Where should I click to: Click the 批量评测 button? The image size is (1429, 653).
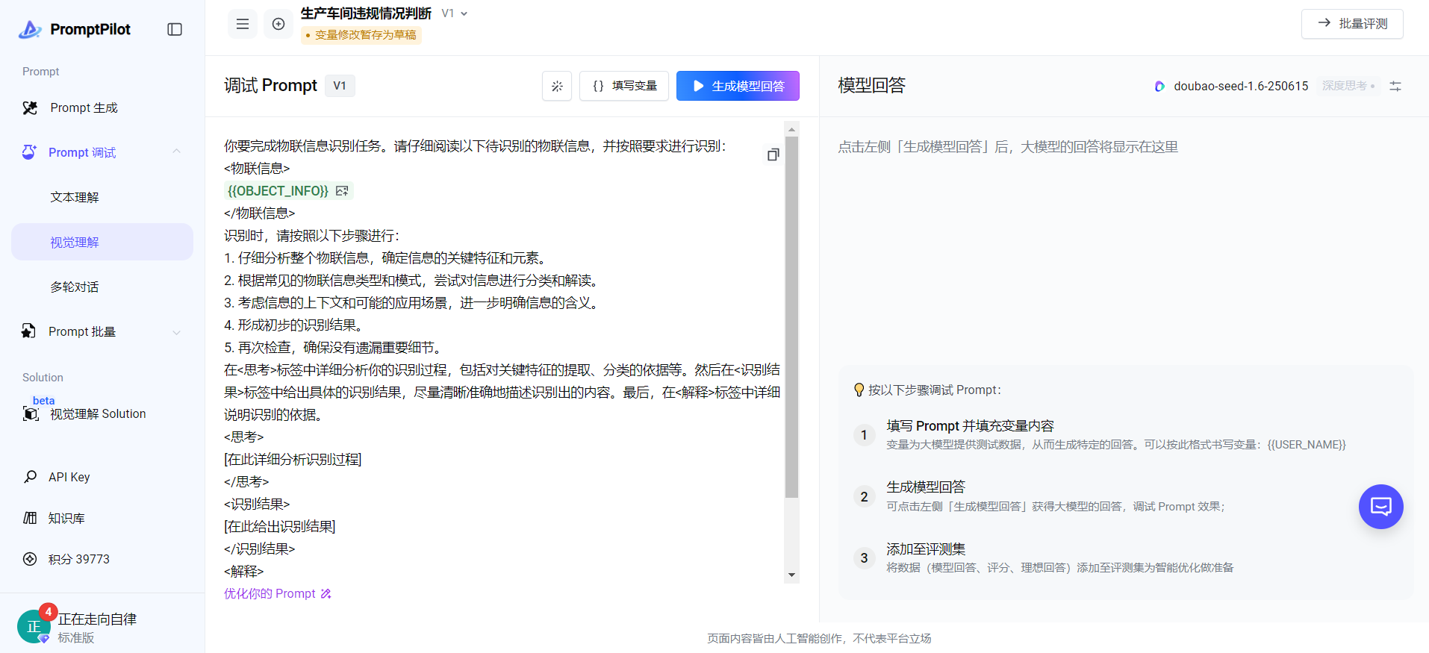(1352, 23)
